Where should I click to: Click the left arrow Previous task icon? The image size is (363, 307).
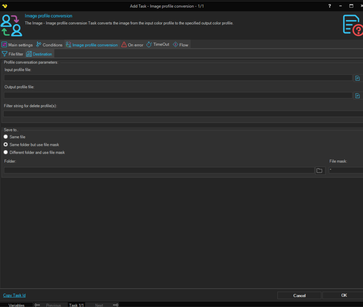(37, 305)
